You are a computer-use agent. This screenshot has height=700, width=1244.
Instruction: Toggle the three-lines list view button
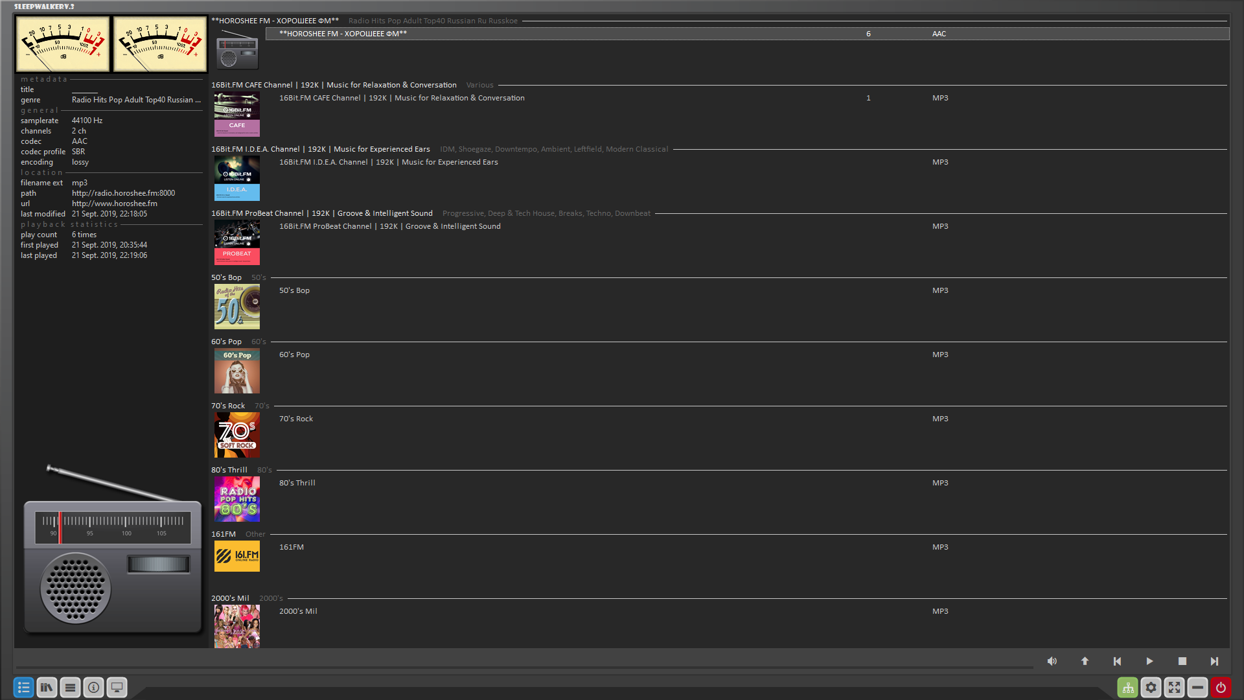pyautogui.click(x=70, y=687)
